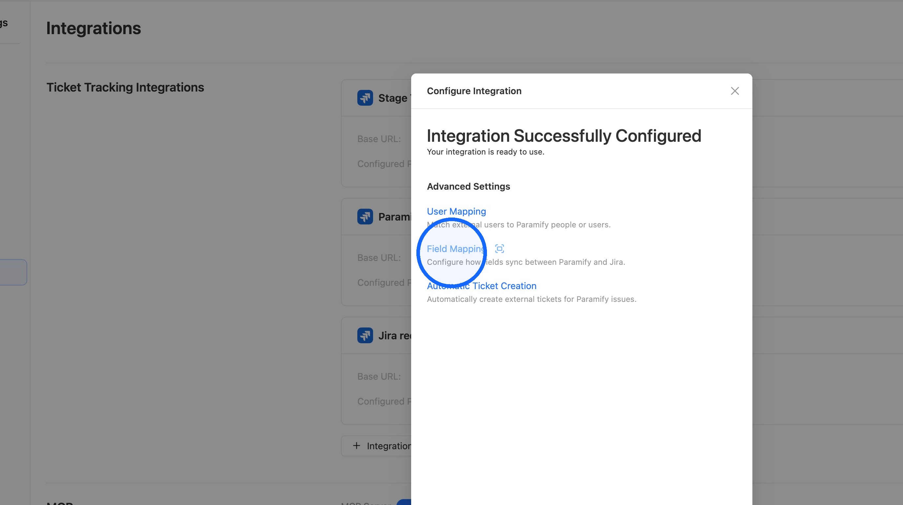Click the Jira icon on the Stage card
This screenshot has height=505, width=903.
(365, 98)
